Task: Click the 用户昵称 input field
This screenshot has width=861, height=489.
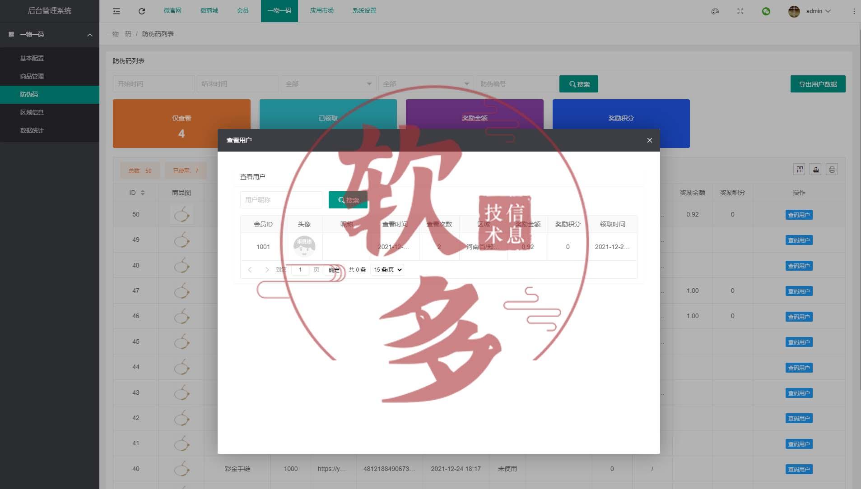Action: pos(280,200)
